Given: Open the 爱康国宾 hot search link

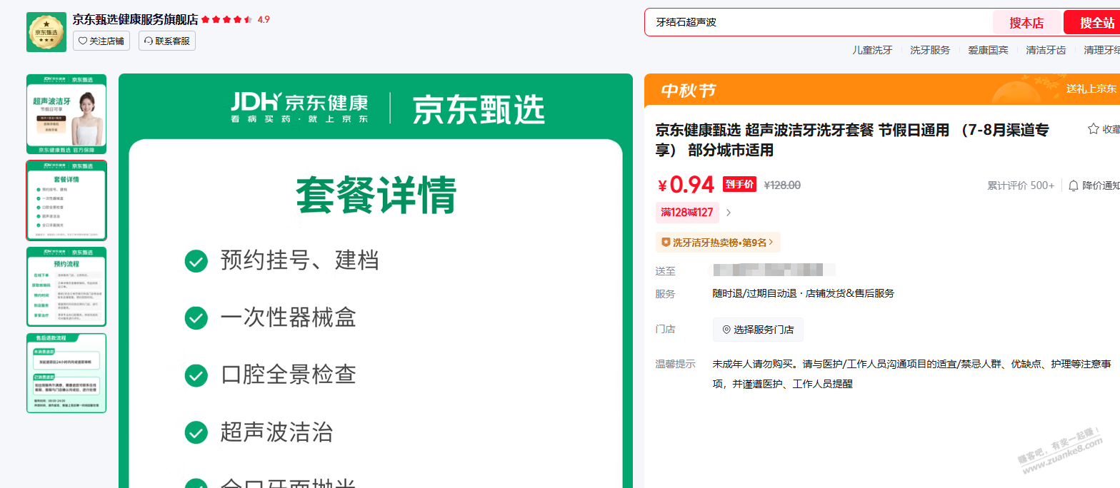Looking at the screenshot, I should tap(989, 50).
